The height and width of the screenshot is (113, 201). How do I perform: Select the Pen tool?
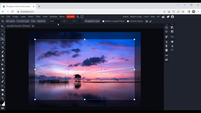tap(3, 81)
